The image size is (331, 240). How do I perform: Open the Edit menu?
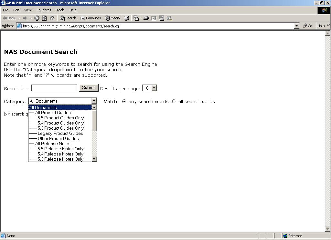pyautogui.click(x=16, y=10)
